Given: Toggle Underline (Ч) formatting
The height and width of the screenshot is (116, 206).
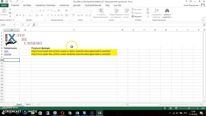Looking at the screenshot, I should [x=23, y=15].
